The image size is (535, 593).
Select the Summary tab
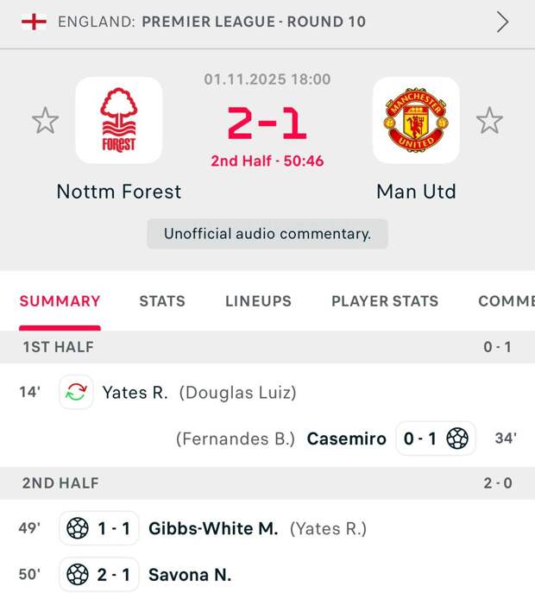click(x=60, y=301)
